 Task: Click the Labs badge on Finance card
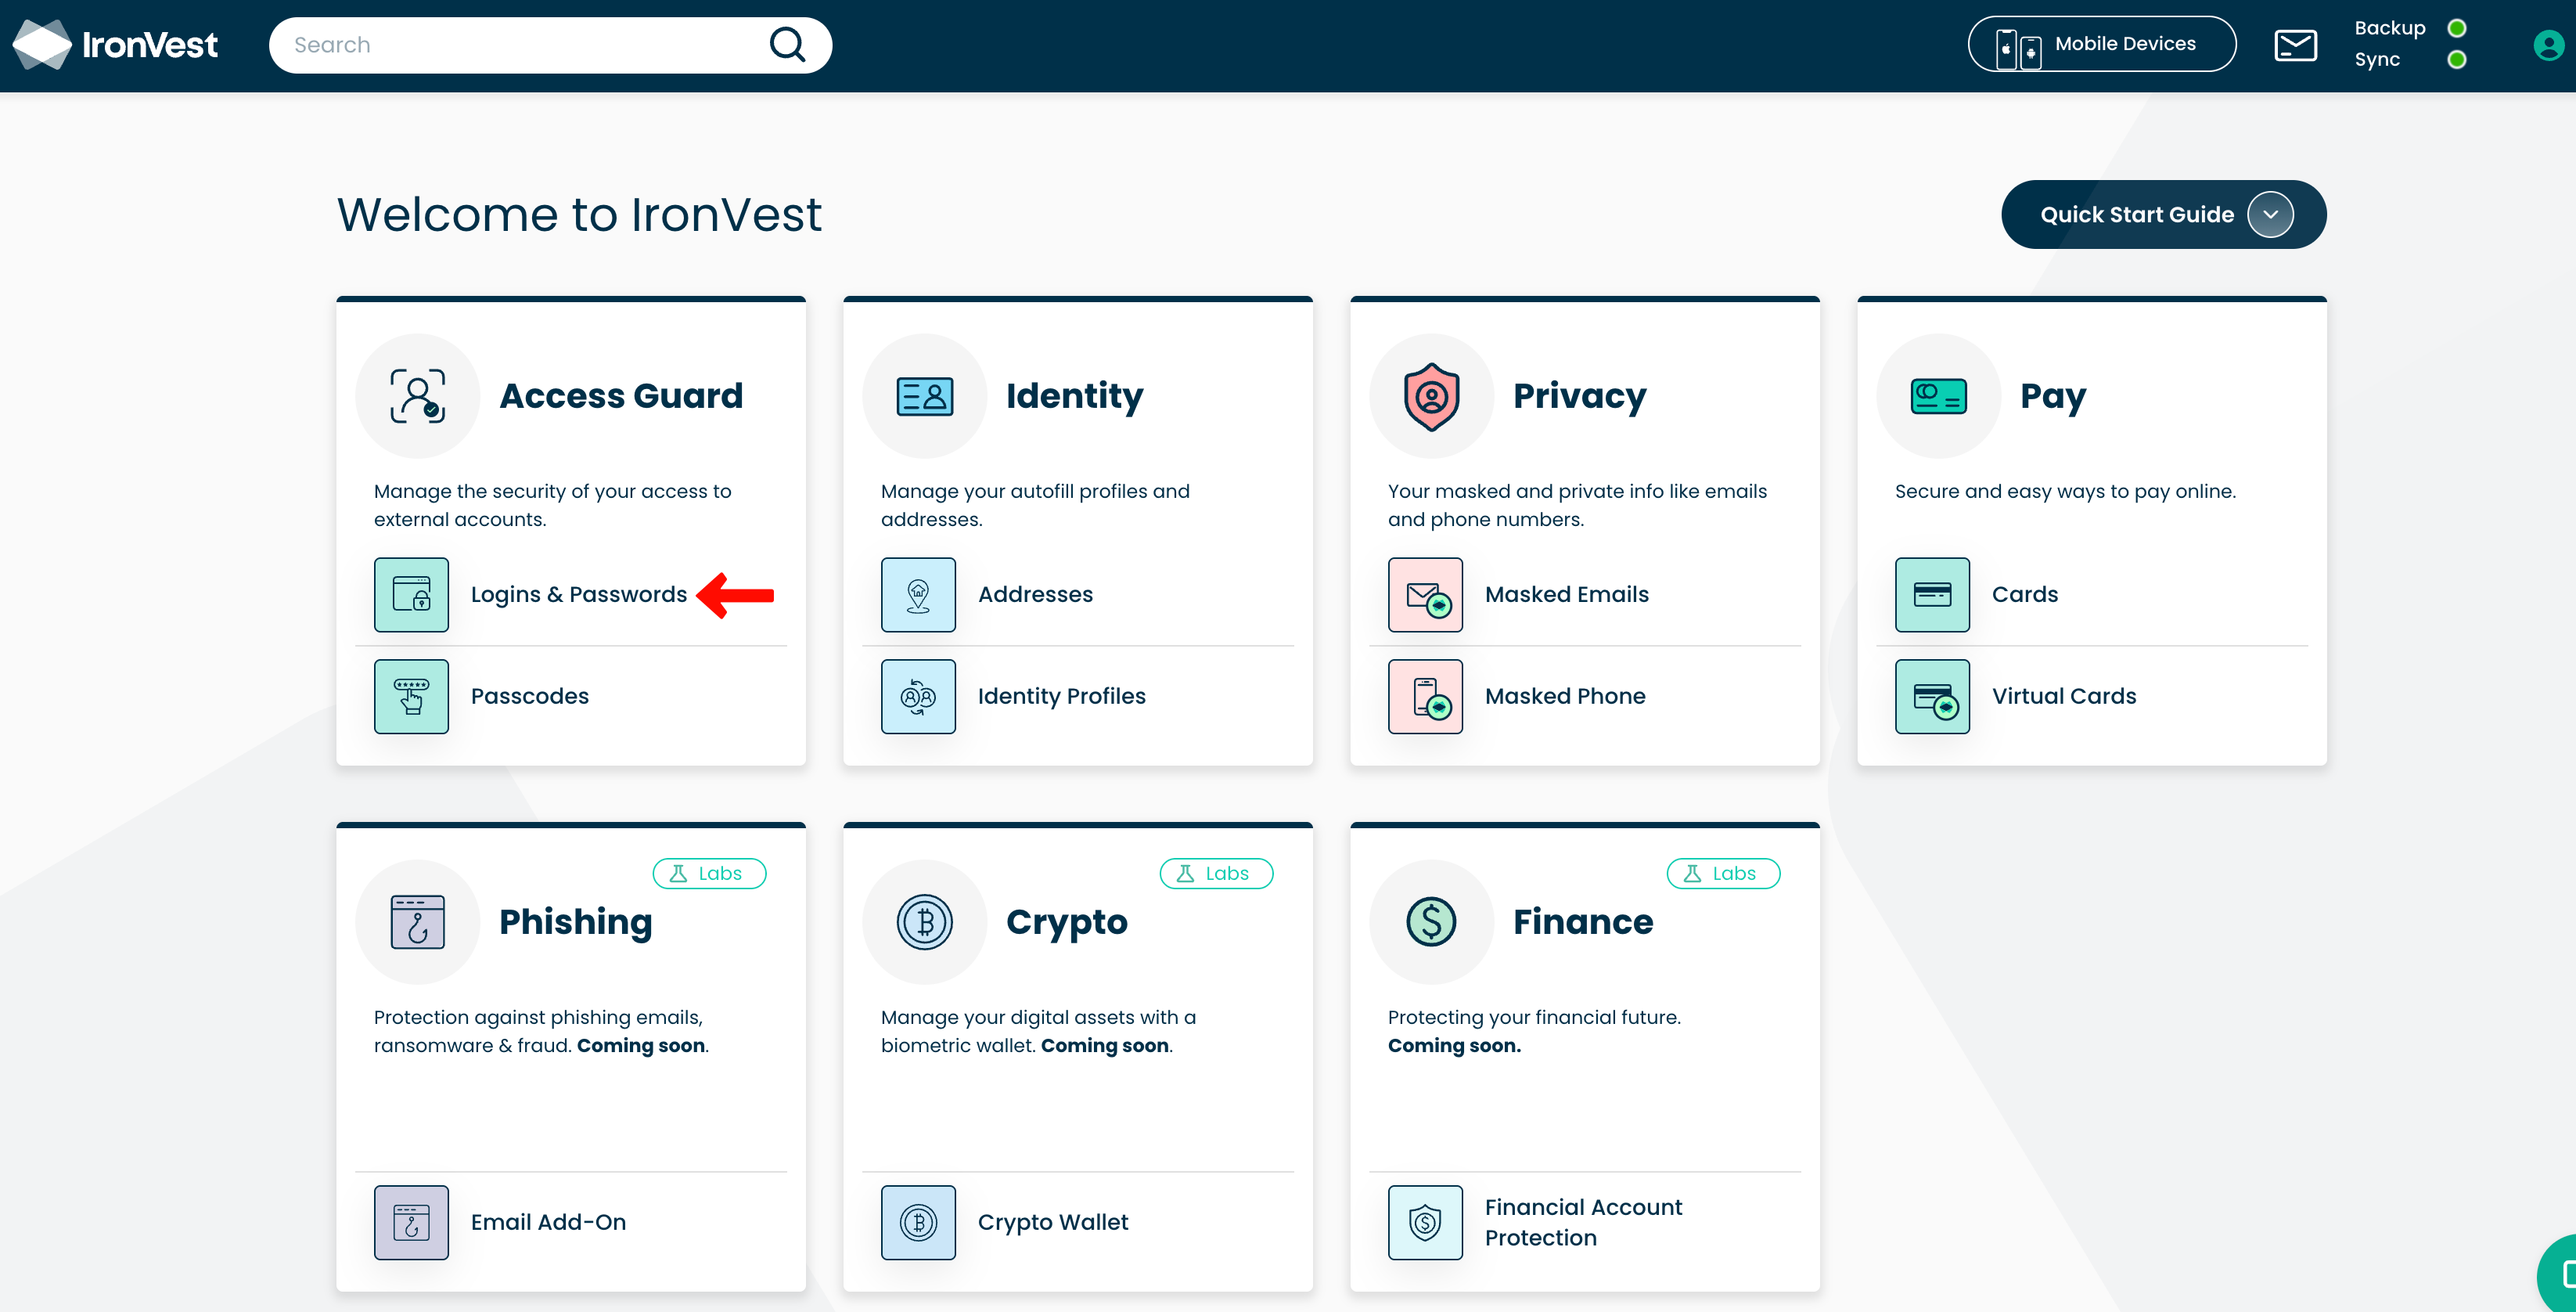click(1723, 874)
